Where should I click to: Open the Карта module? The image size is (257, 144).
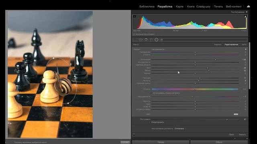(x=179, y=6)
